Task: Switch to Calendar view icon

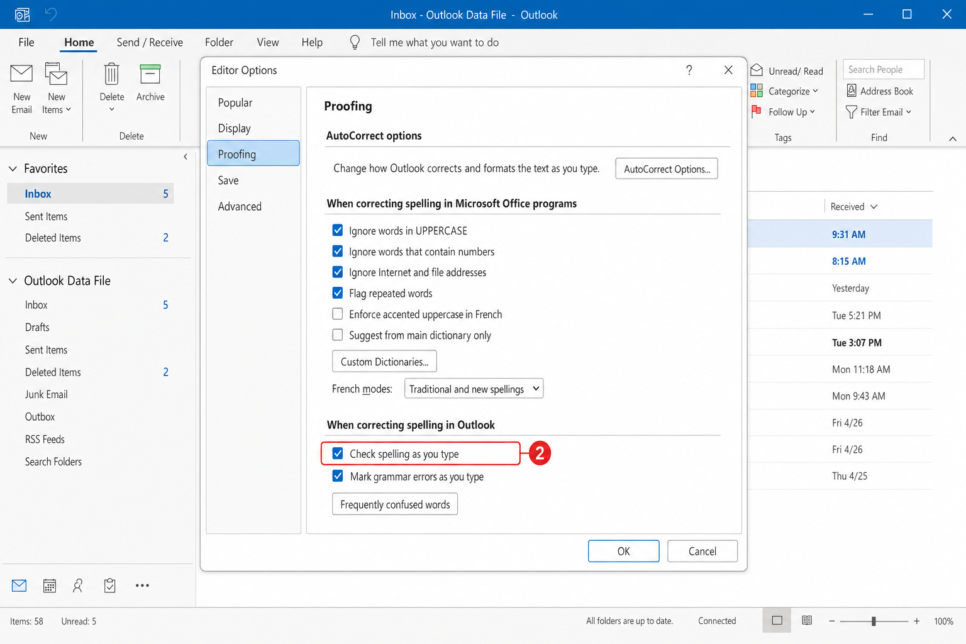Action: click(50, 586)
